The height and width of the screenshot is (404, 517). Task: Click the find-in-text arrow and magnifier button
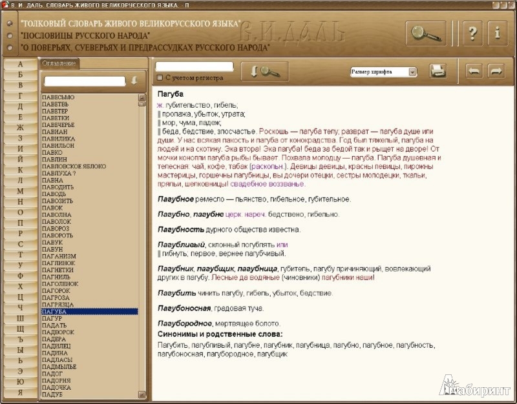click(264, 72)
